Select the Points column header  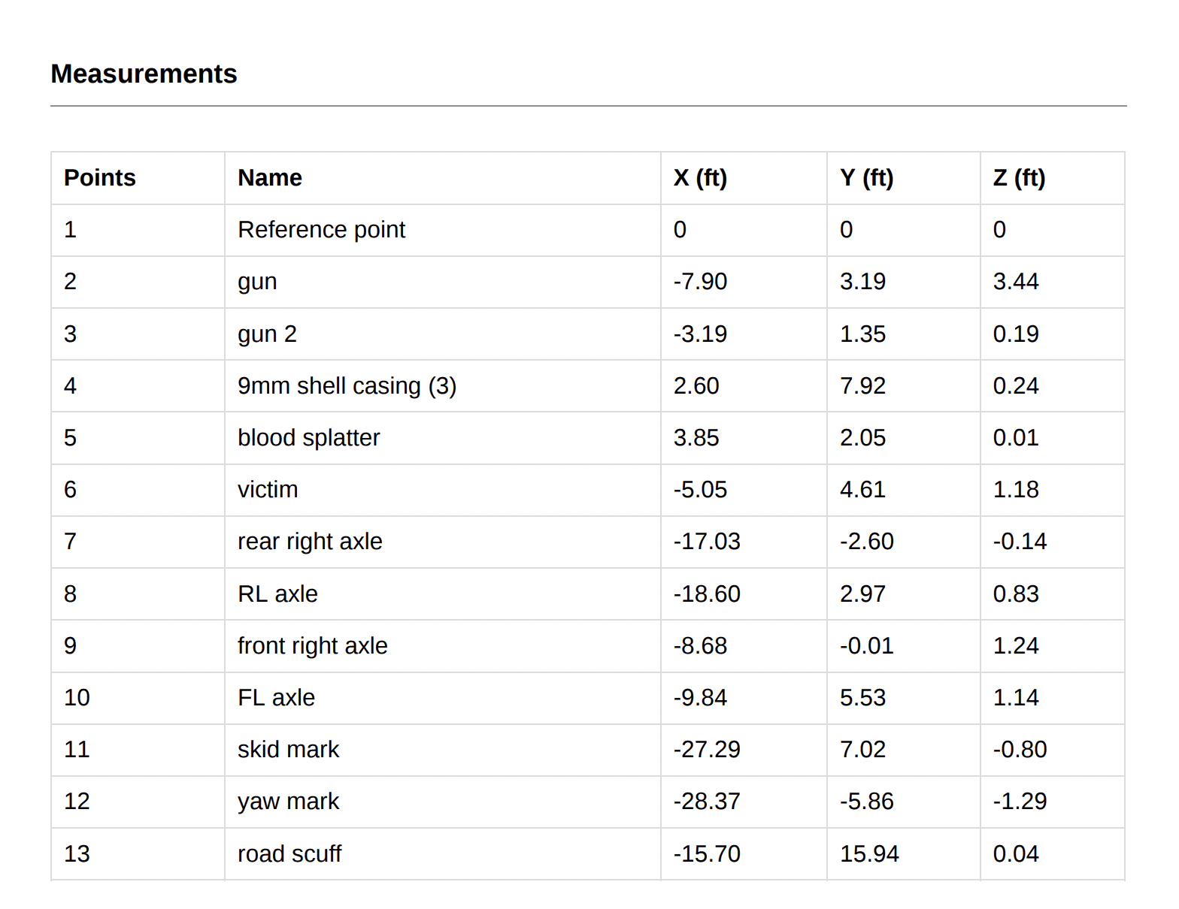click(x=100, y=178)
